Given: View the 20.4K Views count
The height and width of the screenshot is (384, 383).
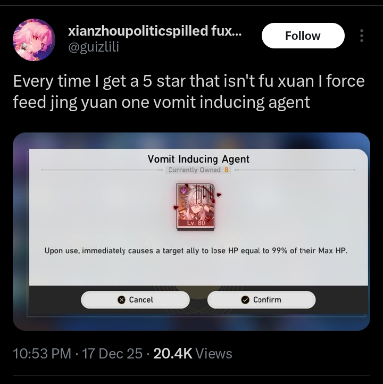Looking at the screenshot, I should [193, 354].
